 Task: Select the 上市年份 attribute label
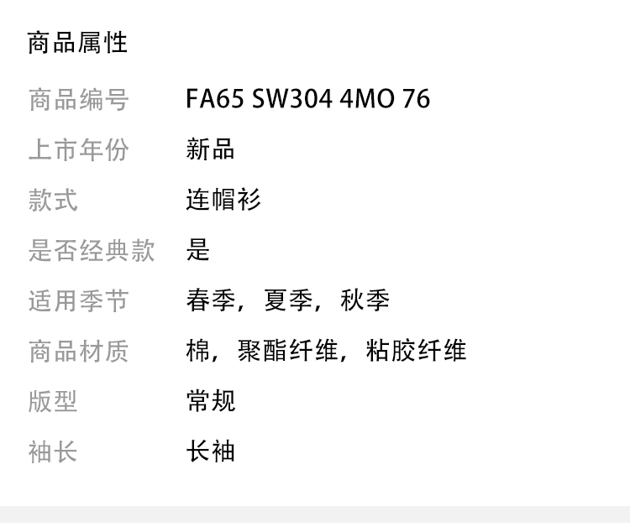pyautogui.click(x=78, y=150)
